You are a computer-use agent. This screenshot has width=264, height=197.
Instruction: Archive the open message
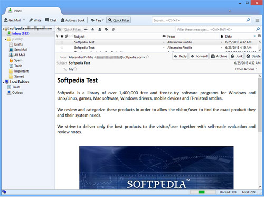click(219, 56)
